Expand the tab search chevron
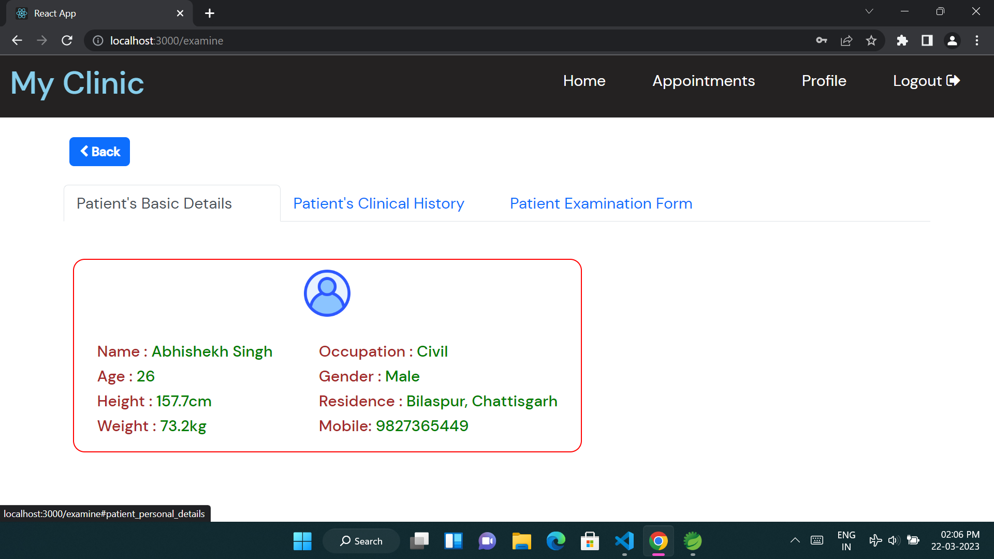 click(x=869, y=11)
